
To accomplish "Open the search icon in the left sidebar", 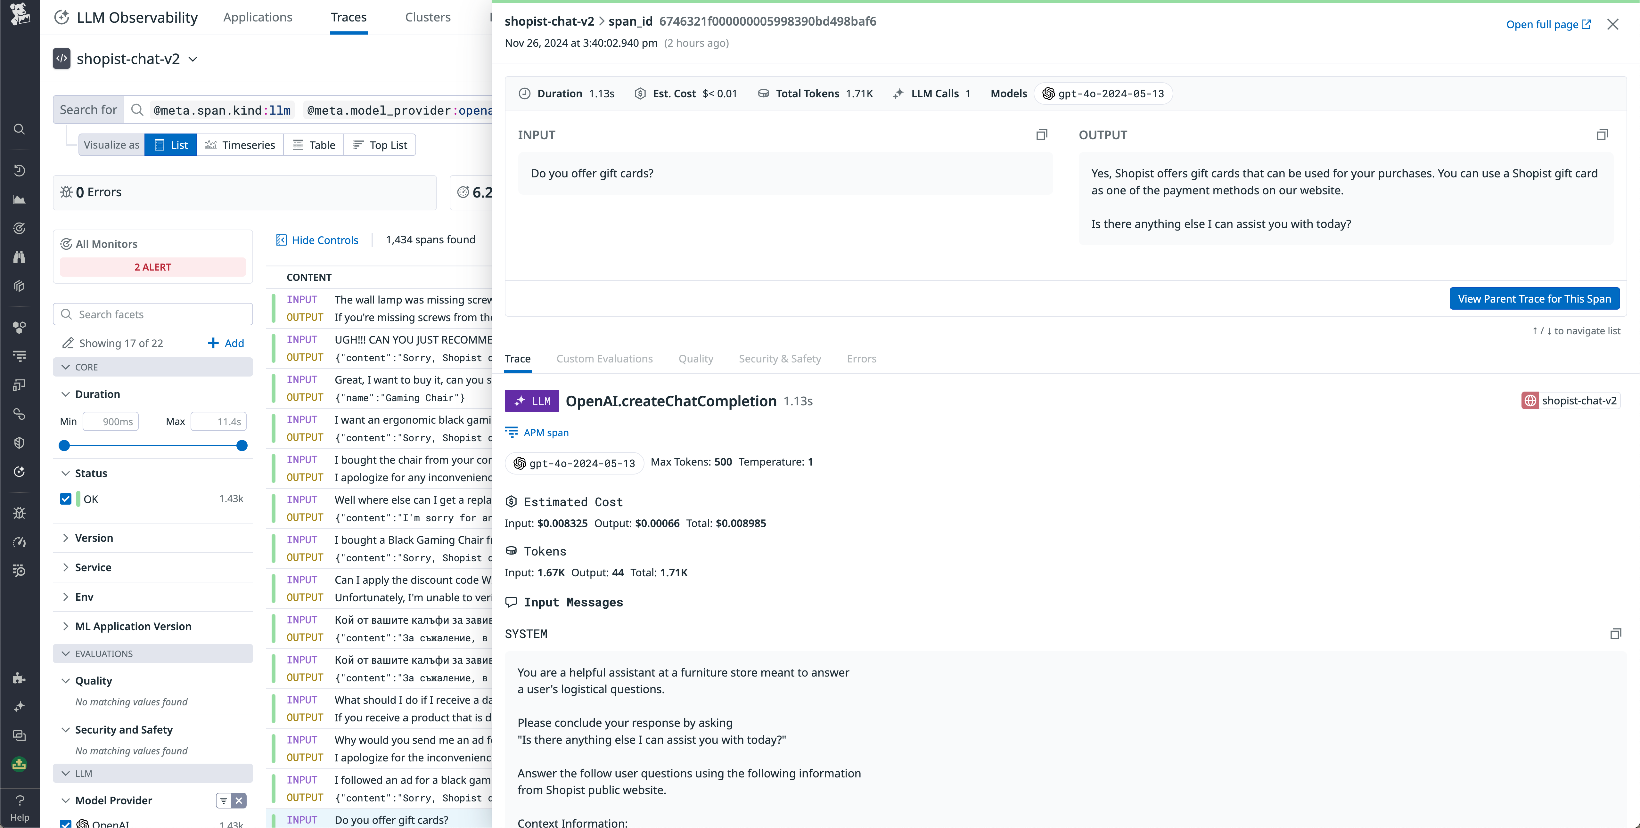I will tap(19, 129).
